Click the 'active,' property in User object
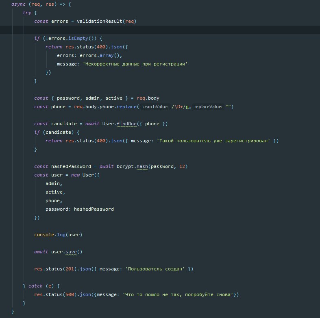Viewport: 320px width, 318px height. tap(55, 192)
